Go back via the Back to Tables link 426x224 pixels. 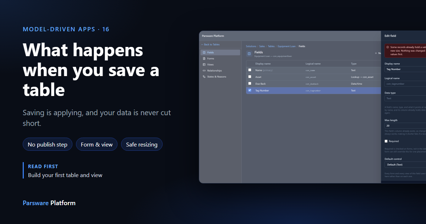pyautogui.click(x=210, y=44)
